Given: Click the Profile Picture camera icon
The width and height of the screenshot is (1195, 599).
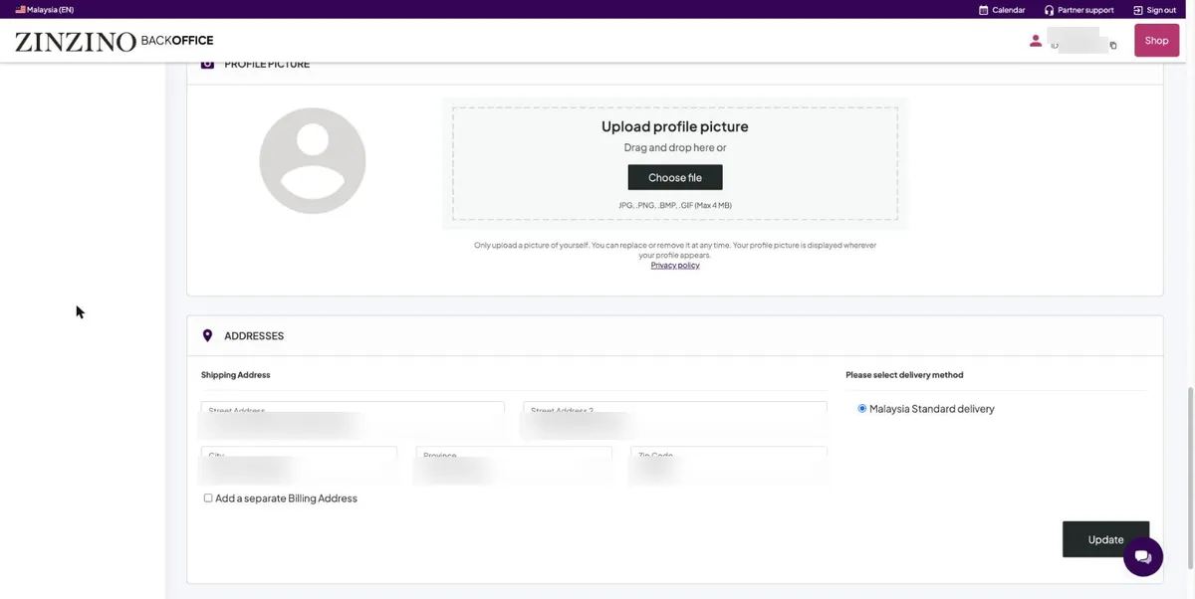Looking at the screenshot, I should tap(207, 64).
